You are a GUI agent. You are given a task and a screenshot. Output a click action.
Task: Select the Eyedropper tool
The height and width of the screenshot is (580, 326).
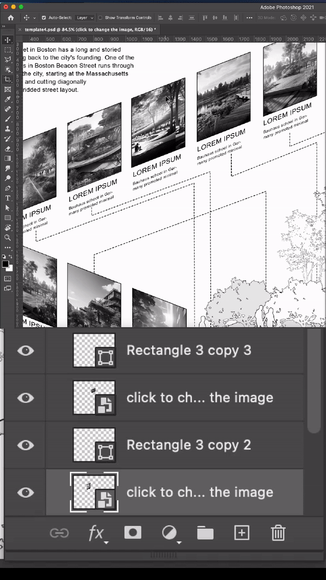tap(8, 99)
